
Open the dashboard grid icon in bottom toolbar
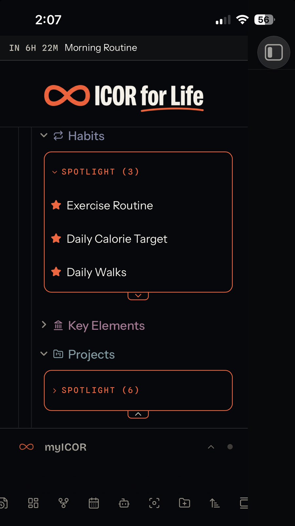tap(33, 503)
